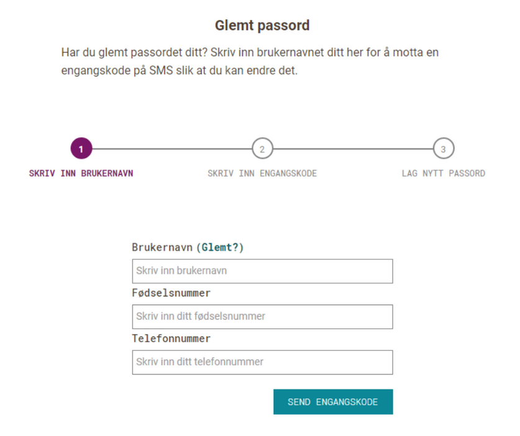Focus the Brukernavn input field
This screenshot has height=436, width=520.
[x=262, y=271]
